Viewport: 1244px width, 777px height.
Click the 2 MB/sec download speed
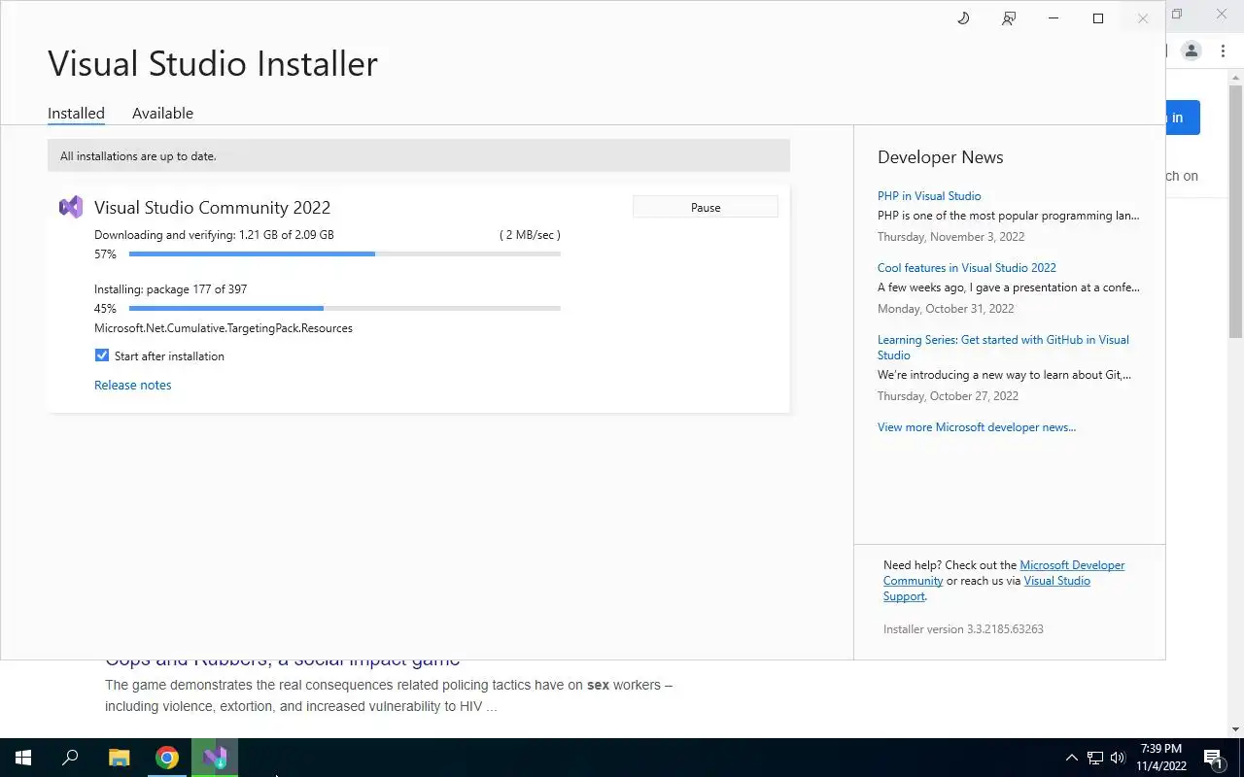pyautogui.click(x=530, y=234)
